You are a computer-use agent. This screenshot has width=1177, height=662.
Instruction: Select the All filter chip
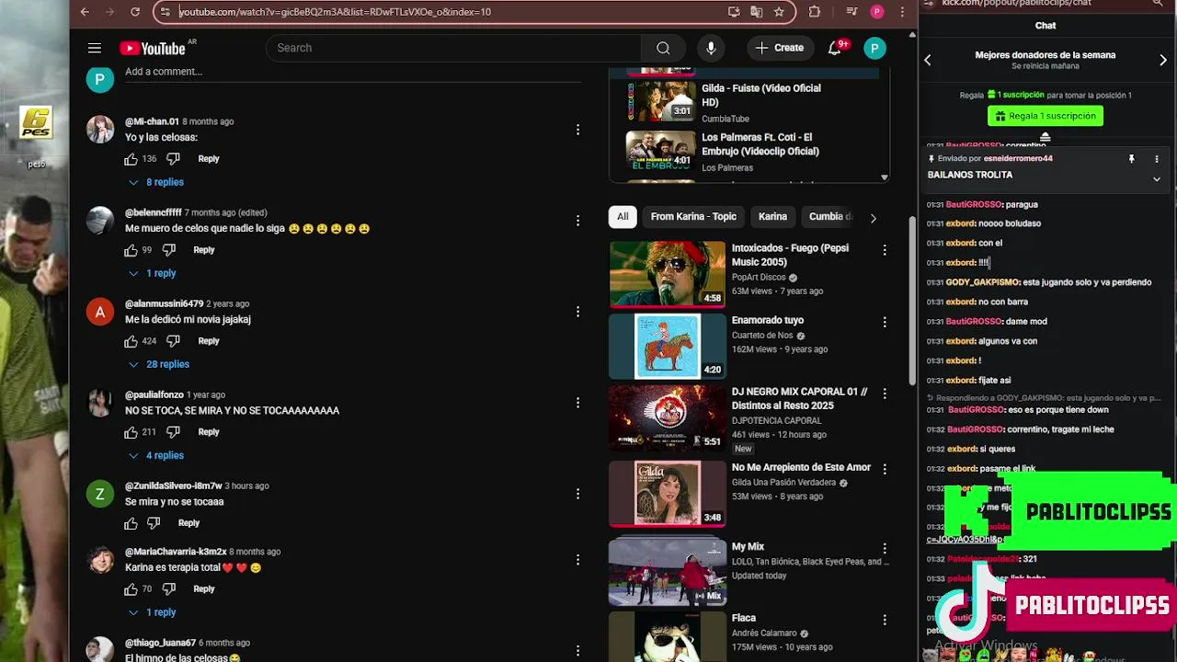(x=623, y=217)
